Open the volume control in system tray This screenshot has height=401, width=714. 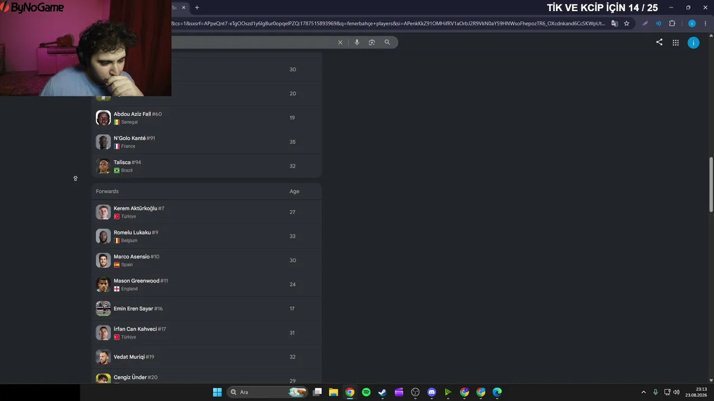coord(677,392)
